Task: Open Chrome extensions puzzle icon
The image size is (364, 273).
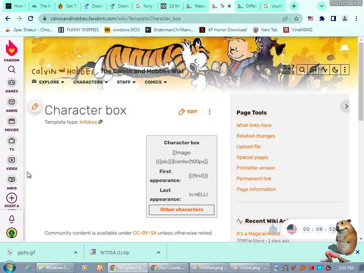Action: pos(322,18)
